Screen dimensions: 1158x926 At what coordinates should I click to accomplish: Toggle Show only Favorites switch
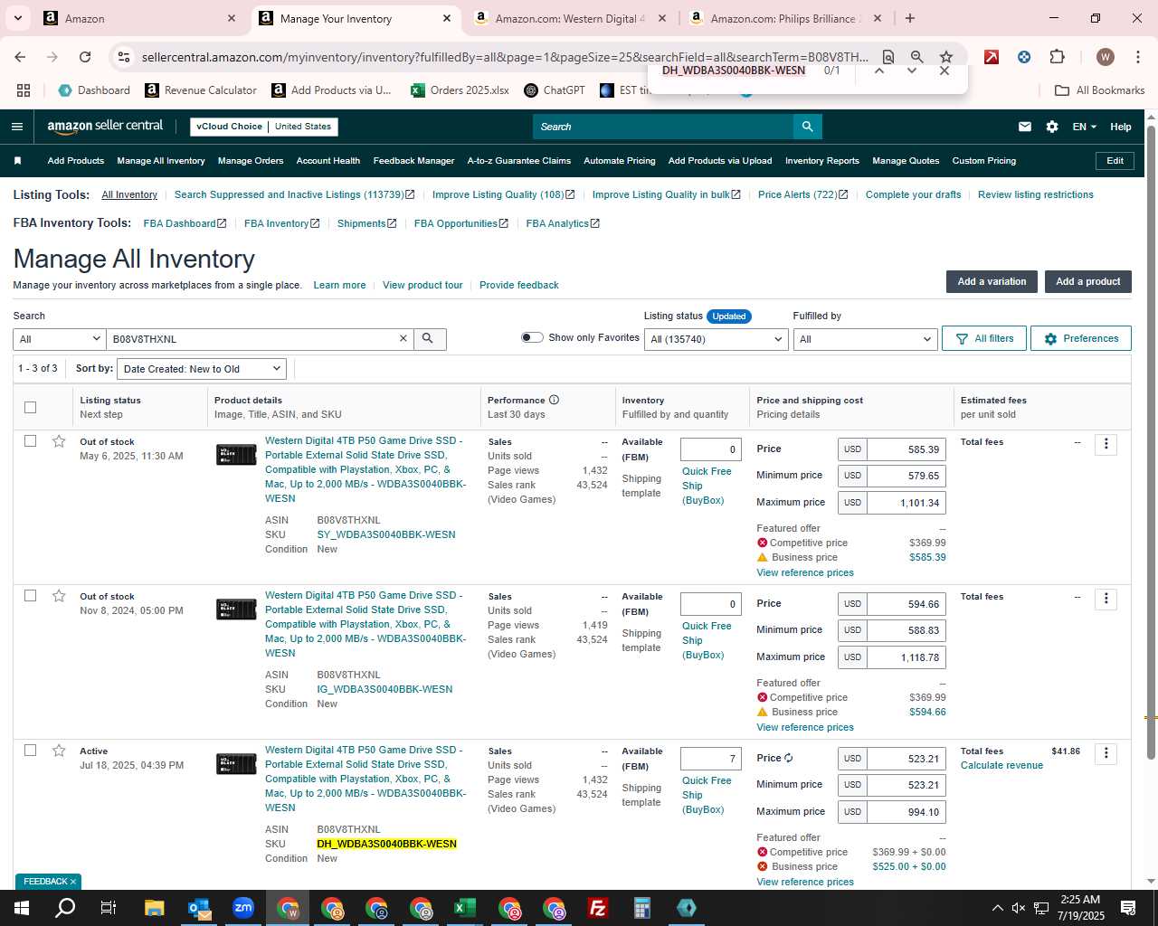(532, 337)
